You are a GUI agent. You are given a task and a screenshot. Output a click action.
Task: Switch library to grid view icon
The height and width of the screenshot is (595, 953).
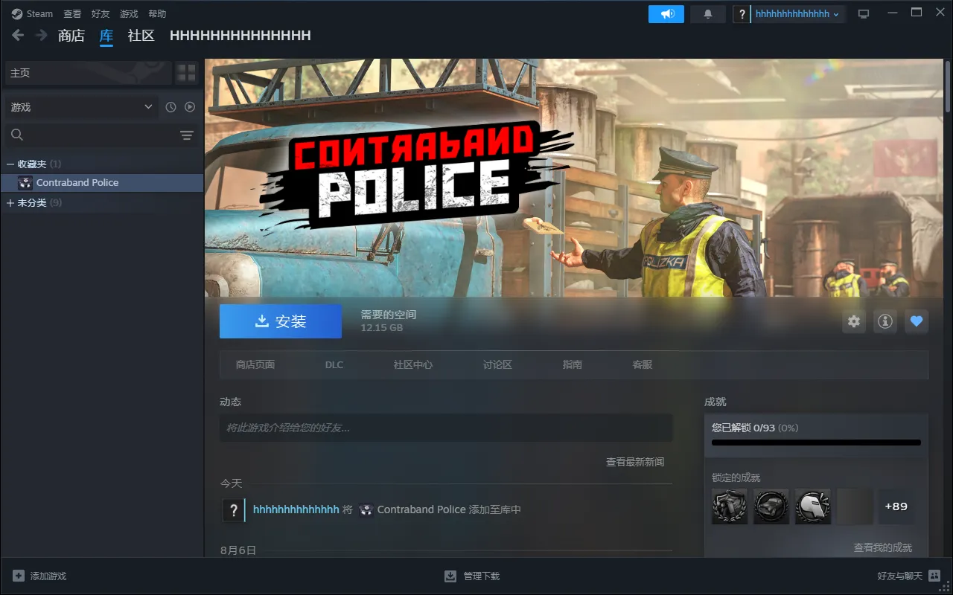pyautogui.click(x=186, y=73)
